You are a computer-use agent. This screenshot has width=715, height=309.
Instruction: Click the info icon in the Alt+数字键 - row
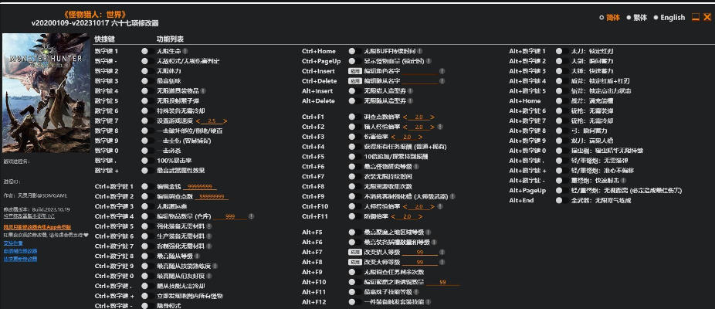623,180
